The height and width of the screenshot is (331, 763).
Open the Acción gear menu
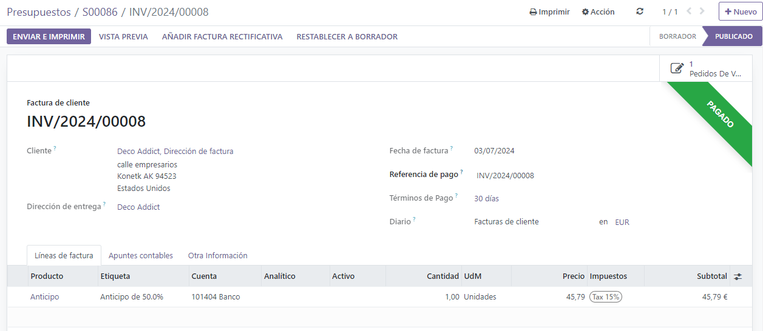tap(598, 12)
